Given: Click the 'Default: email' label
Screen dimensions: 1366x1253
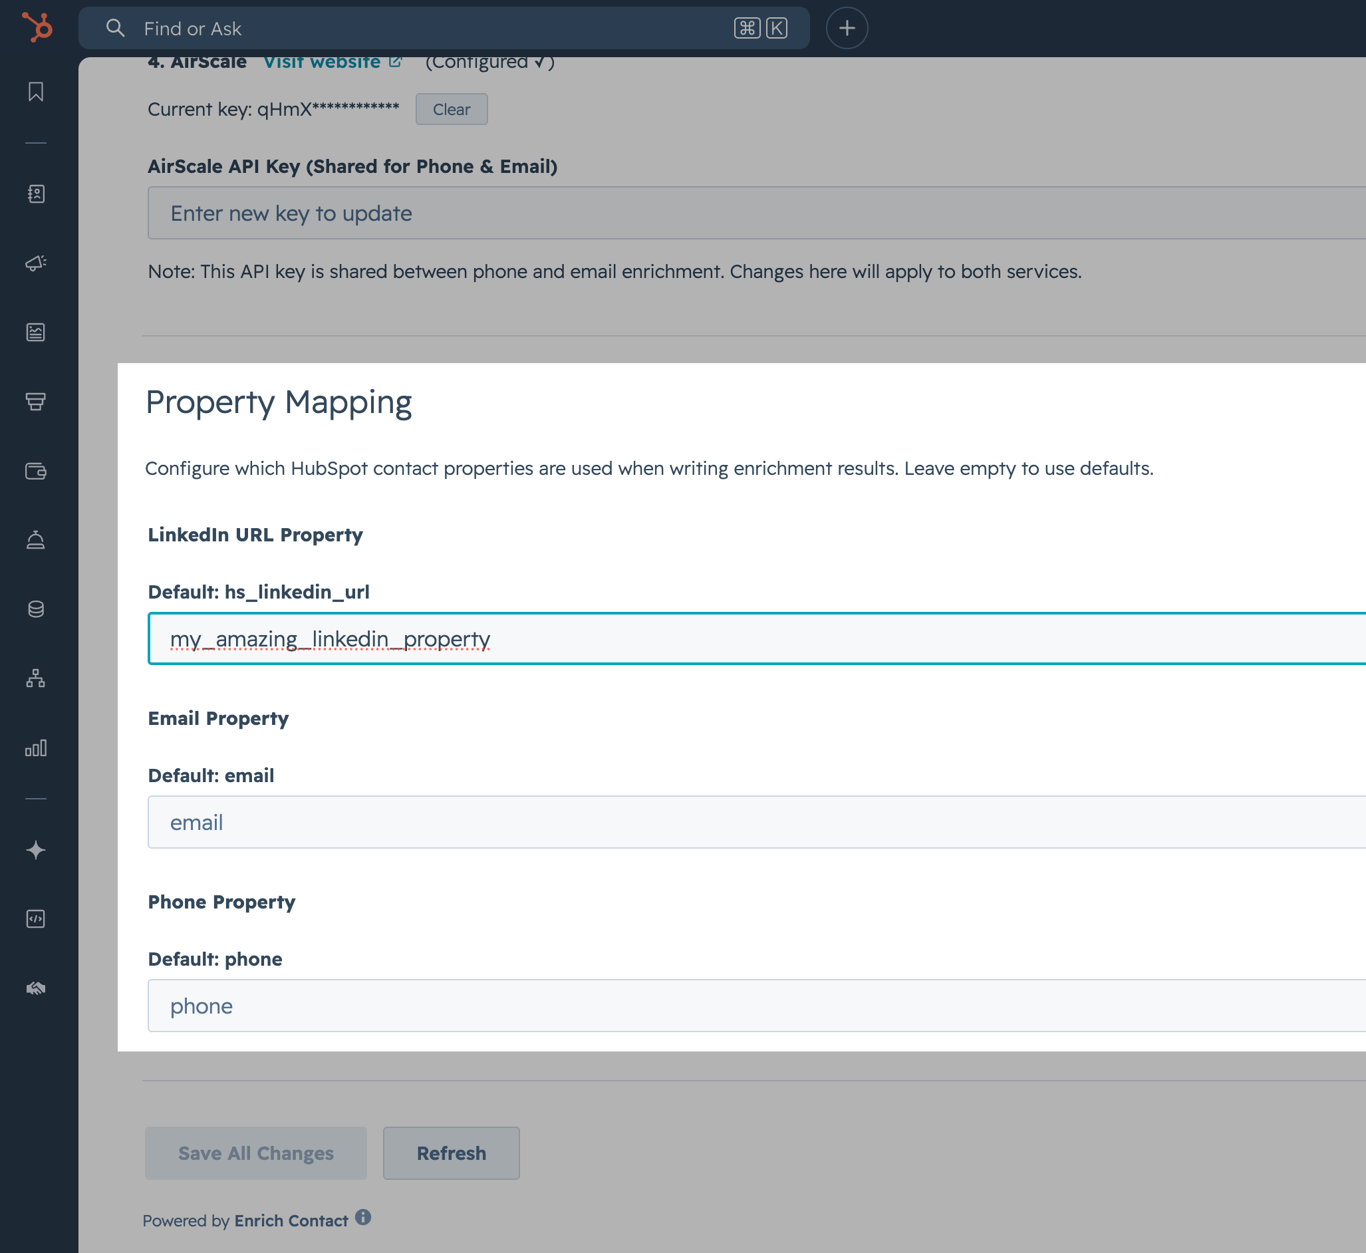Looking at the screenshot, I should coord(211,775).
